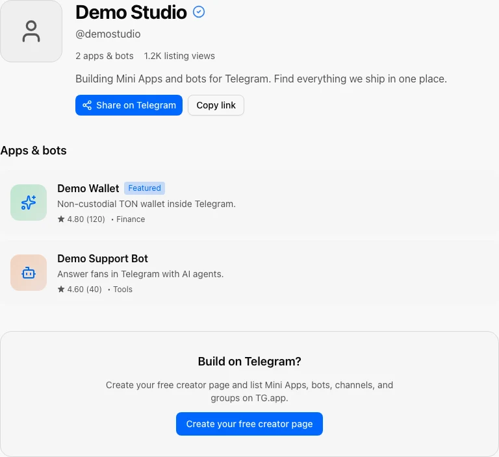Click the 'Apps & bots' section heading
This screenshot has width=499, height=457.
(33, 151)
